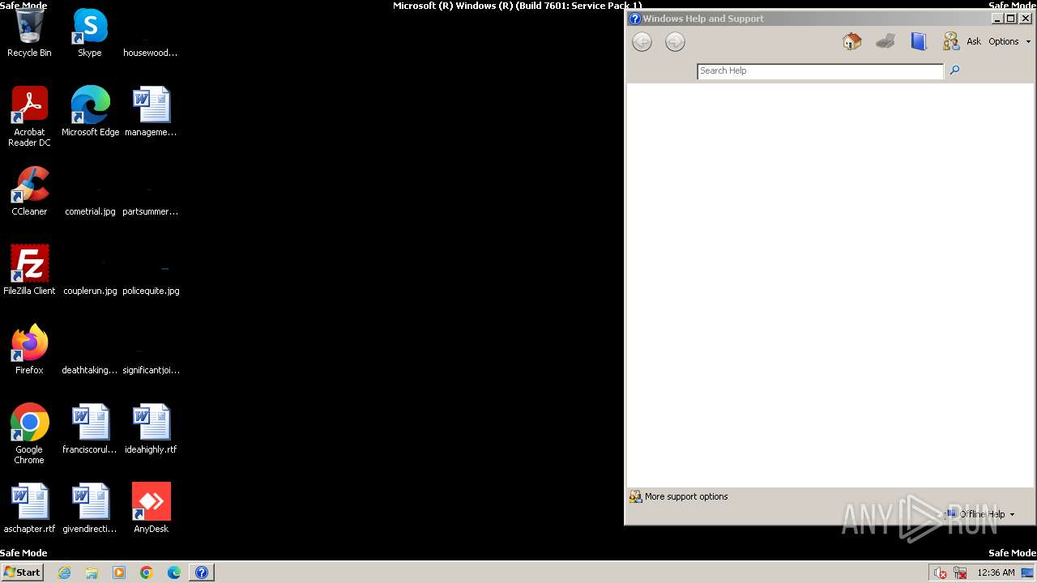Click the Forward arrow in Help window
The image size is (1037, 583).
coord(675,42)
